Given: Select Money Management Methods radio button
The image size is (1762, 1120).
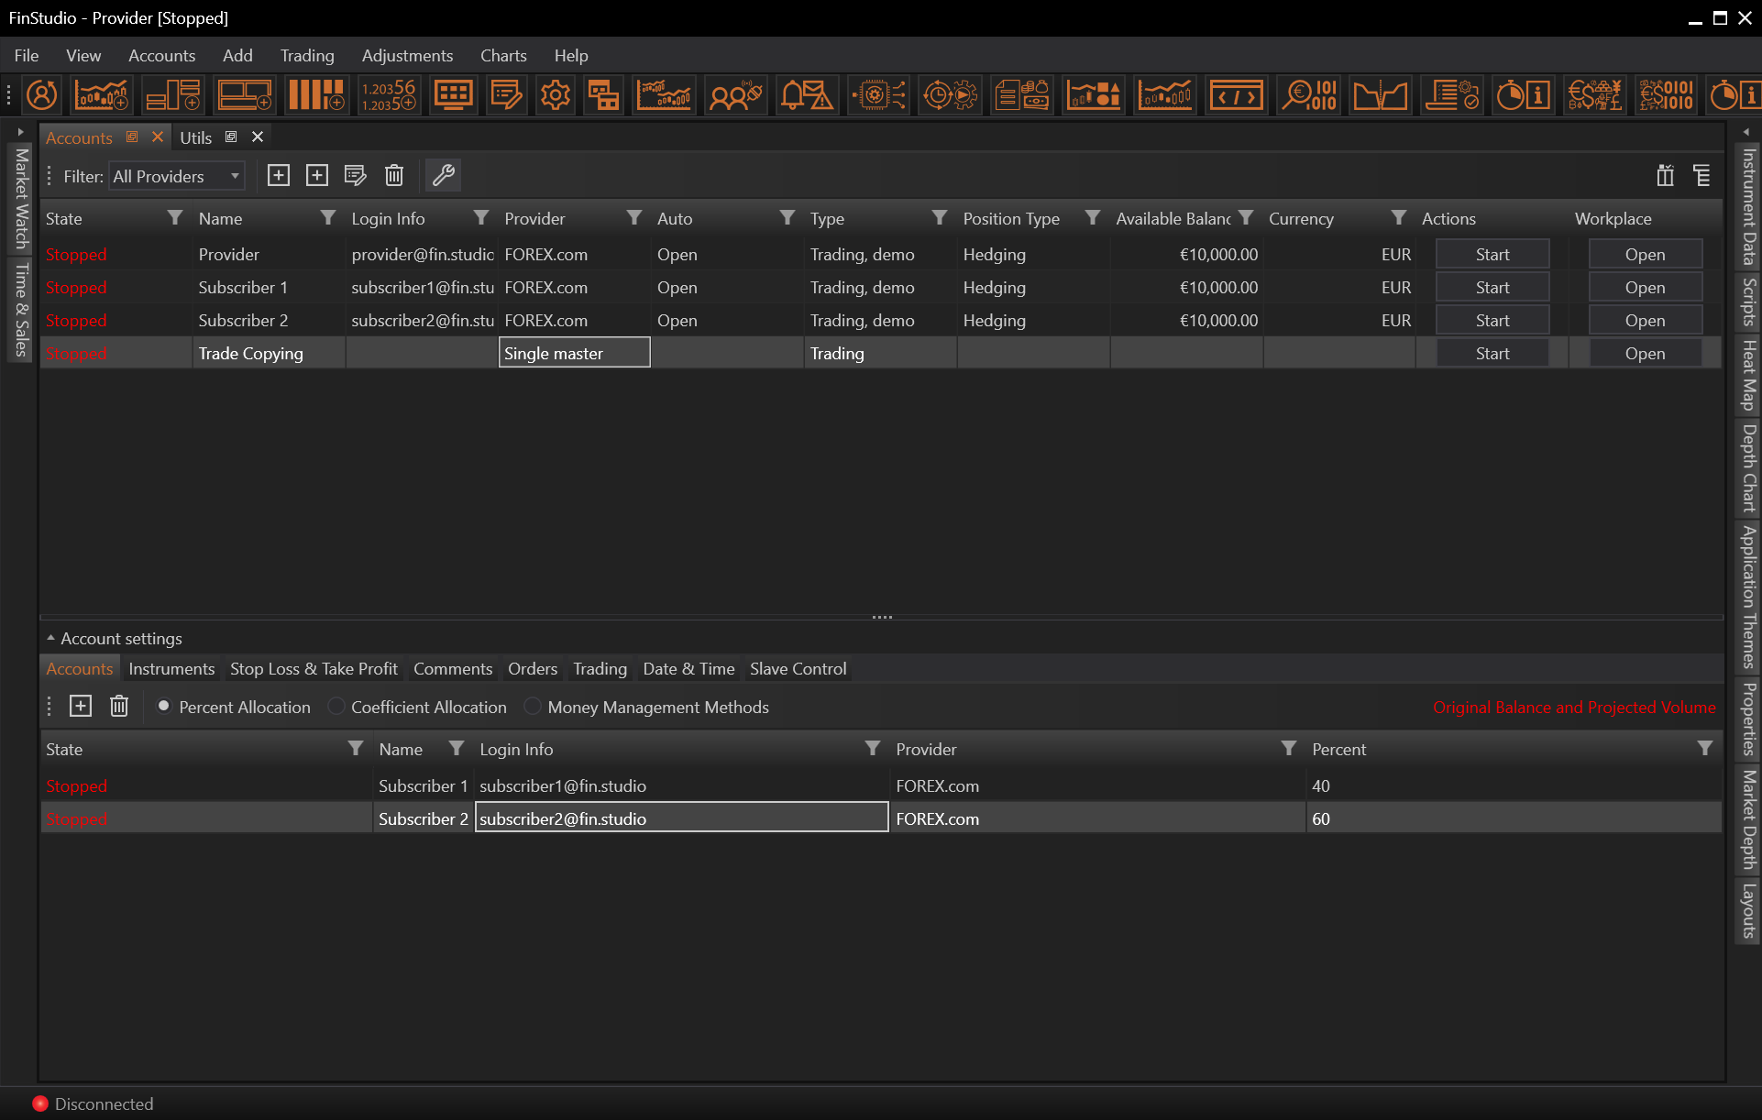Looking at the screenshot, I should coord(533,707).
